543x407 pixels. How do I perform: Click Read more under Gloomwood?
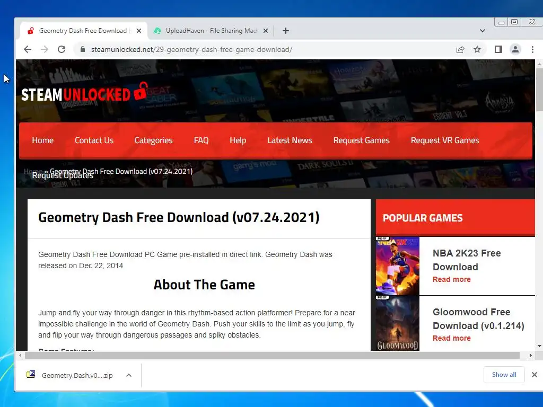click(452, 338)
